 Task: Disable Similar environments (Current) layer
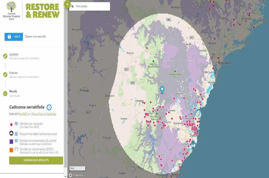click(16, 141)
